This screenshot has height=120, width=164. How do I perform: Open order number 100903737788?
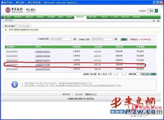click(43, 65)
